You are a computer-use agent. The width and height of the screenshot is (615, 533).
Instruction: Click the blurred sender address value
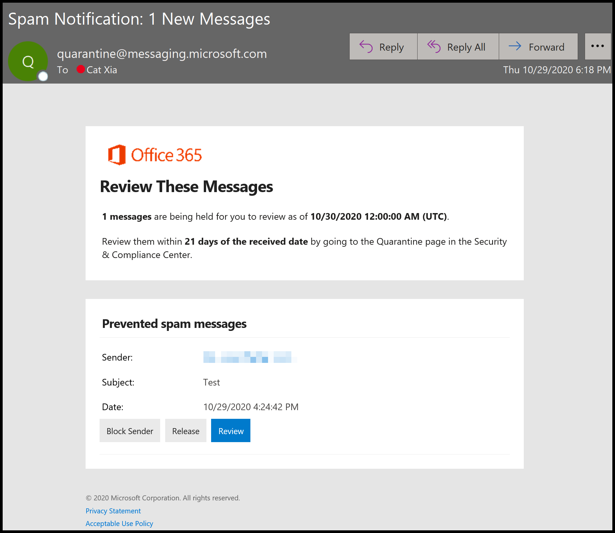[250, 357]
